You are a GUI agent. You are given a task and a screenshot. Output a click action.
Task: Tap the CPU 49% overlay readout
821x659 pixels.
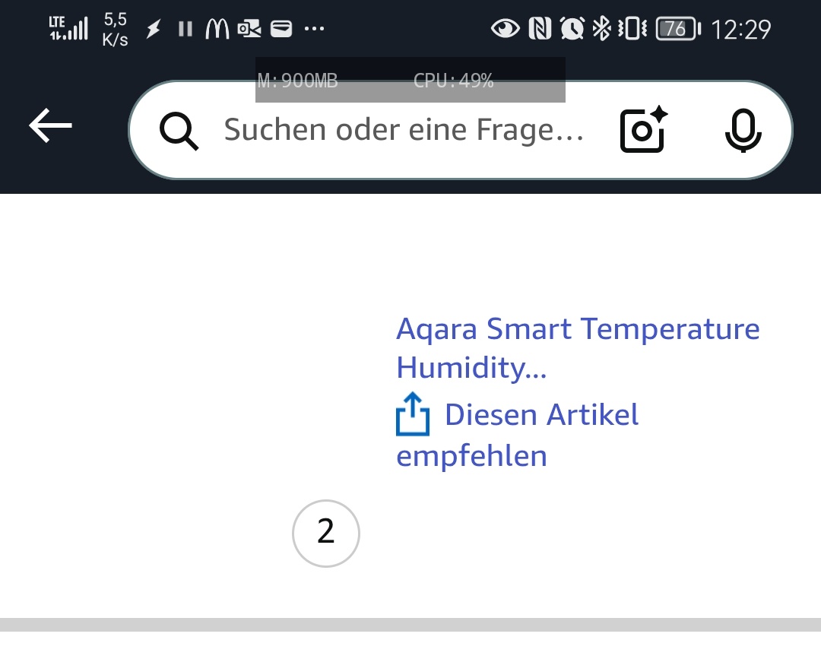pos(453,81)
